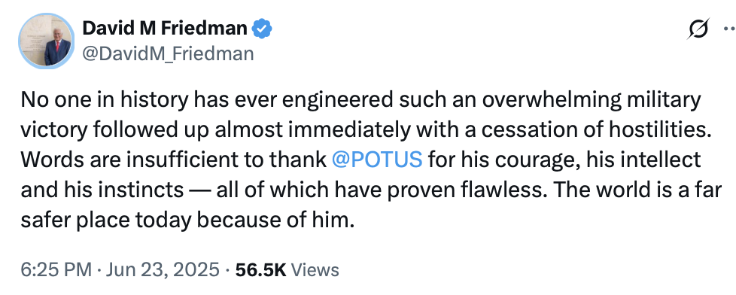Open David M Friedman's profile picture
This screenshot has width=736, height=295.
coord(46,41)
